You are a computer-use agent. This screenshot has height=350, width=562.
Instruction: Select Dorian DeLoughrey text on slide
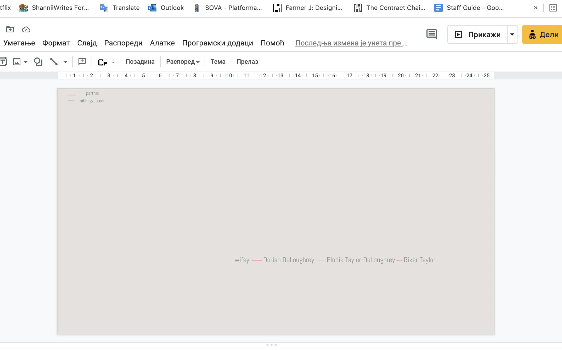289,260
